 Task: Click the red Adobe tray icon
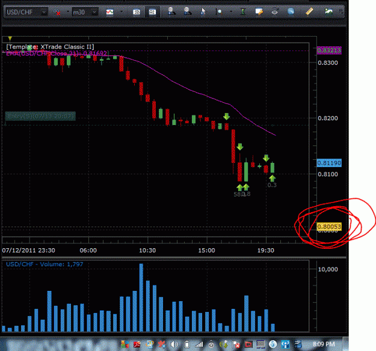click(137, 344)
